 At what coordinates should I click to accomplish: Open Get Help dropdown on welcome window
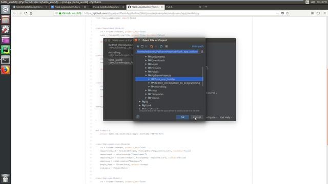pos(226,118)
